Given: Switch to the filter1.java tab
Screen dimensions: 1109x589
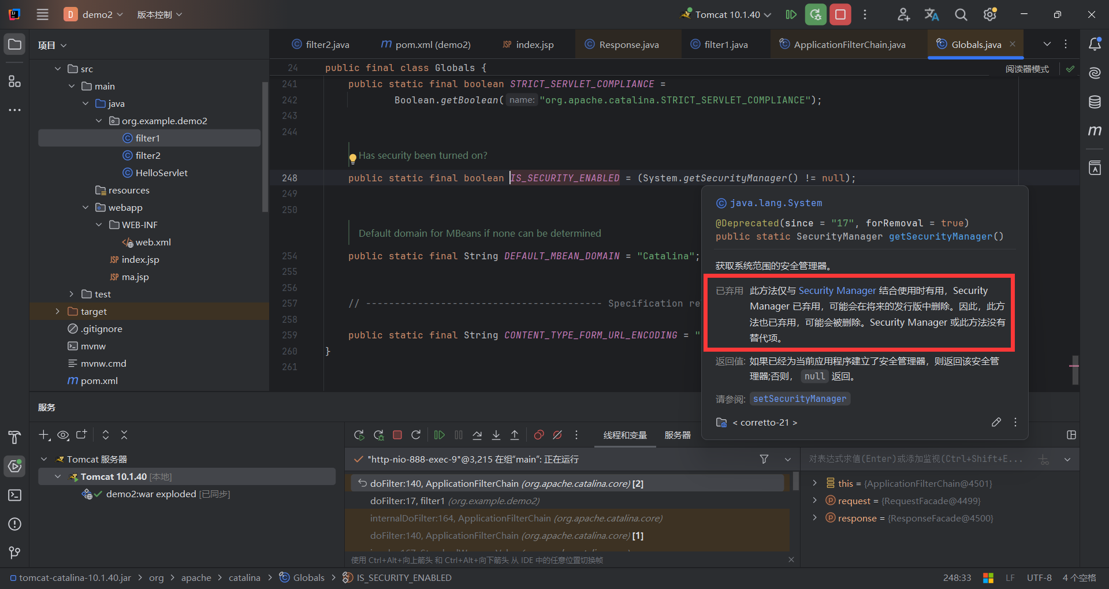Looking at the screenshot, I should (725, 44).
